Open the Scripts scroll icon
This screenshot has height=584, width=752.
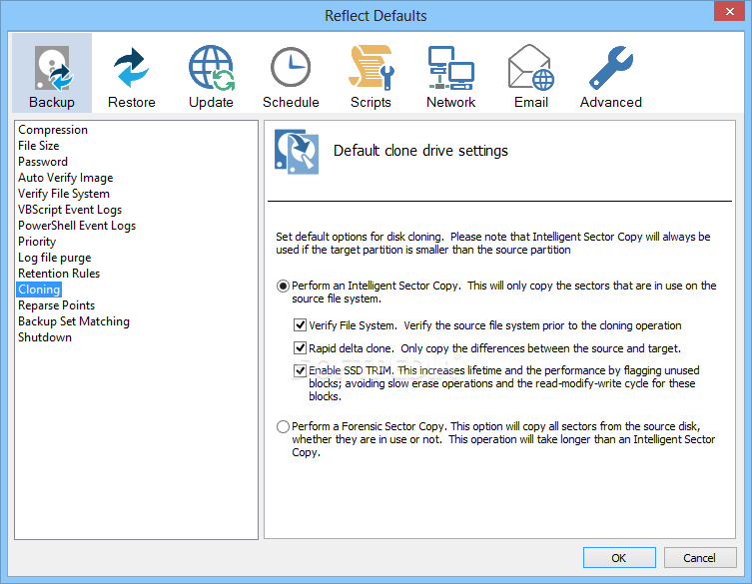click(x=371, y=68)
